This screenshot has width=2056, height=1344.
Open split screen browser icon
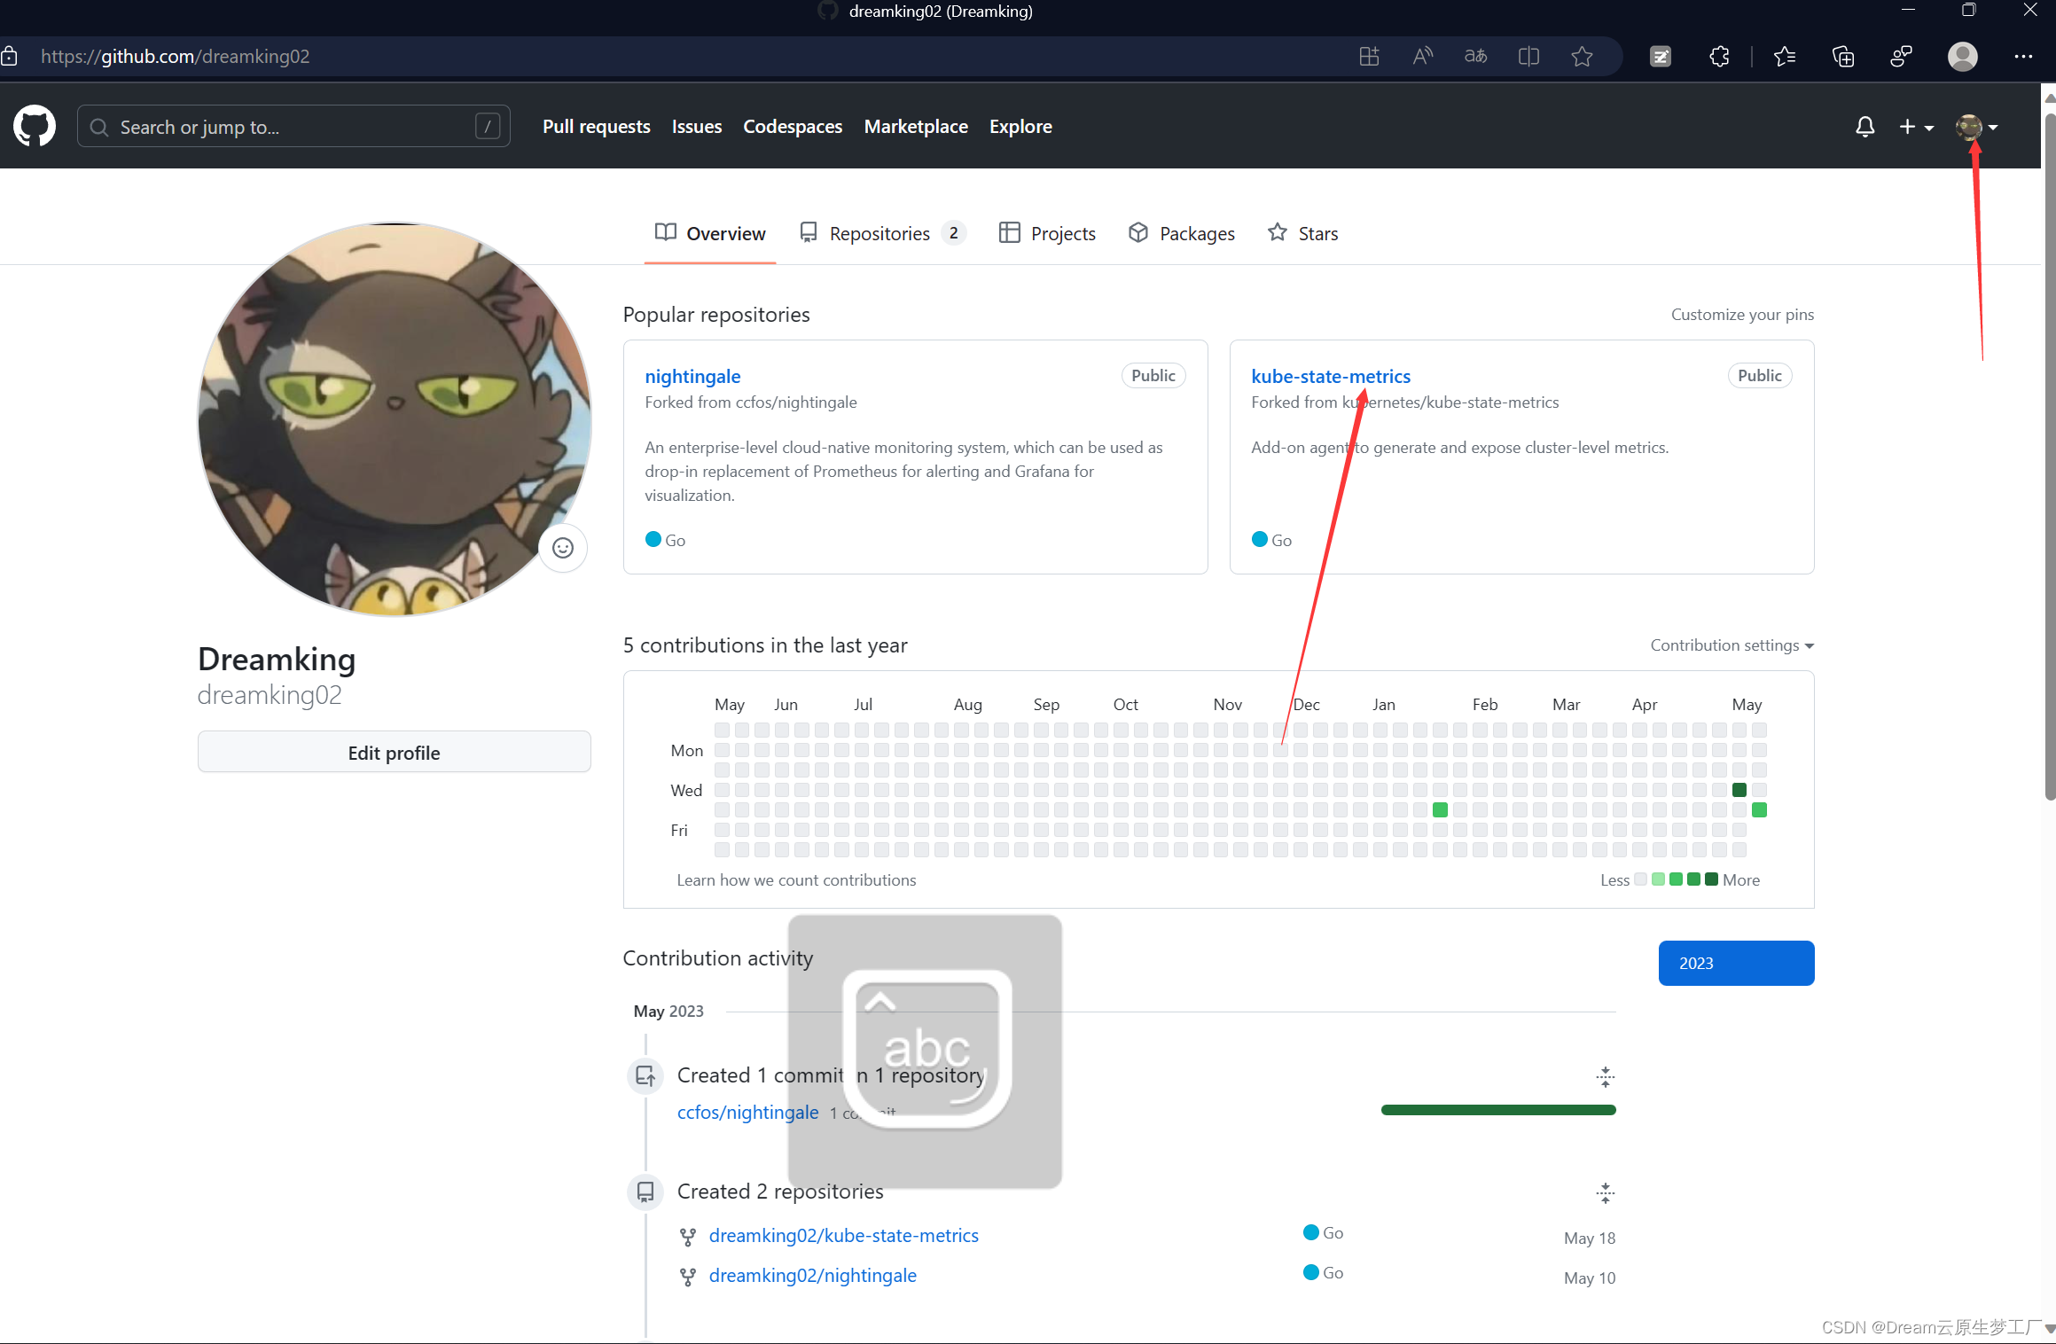coord(1528,57)
